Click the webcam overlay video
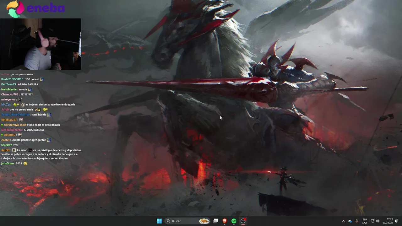This screenshot has height=226, width=402. click(x=41, y=44)
